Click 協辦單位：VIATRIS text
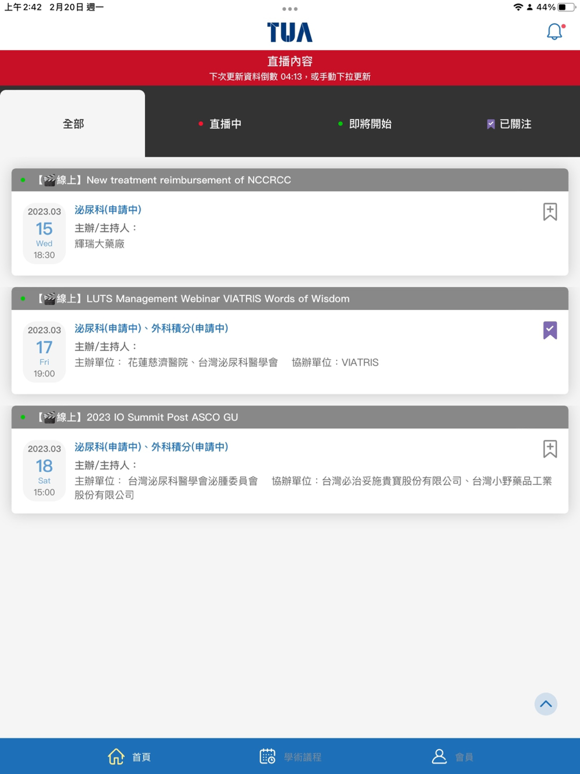 click(335, 363)
